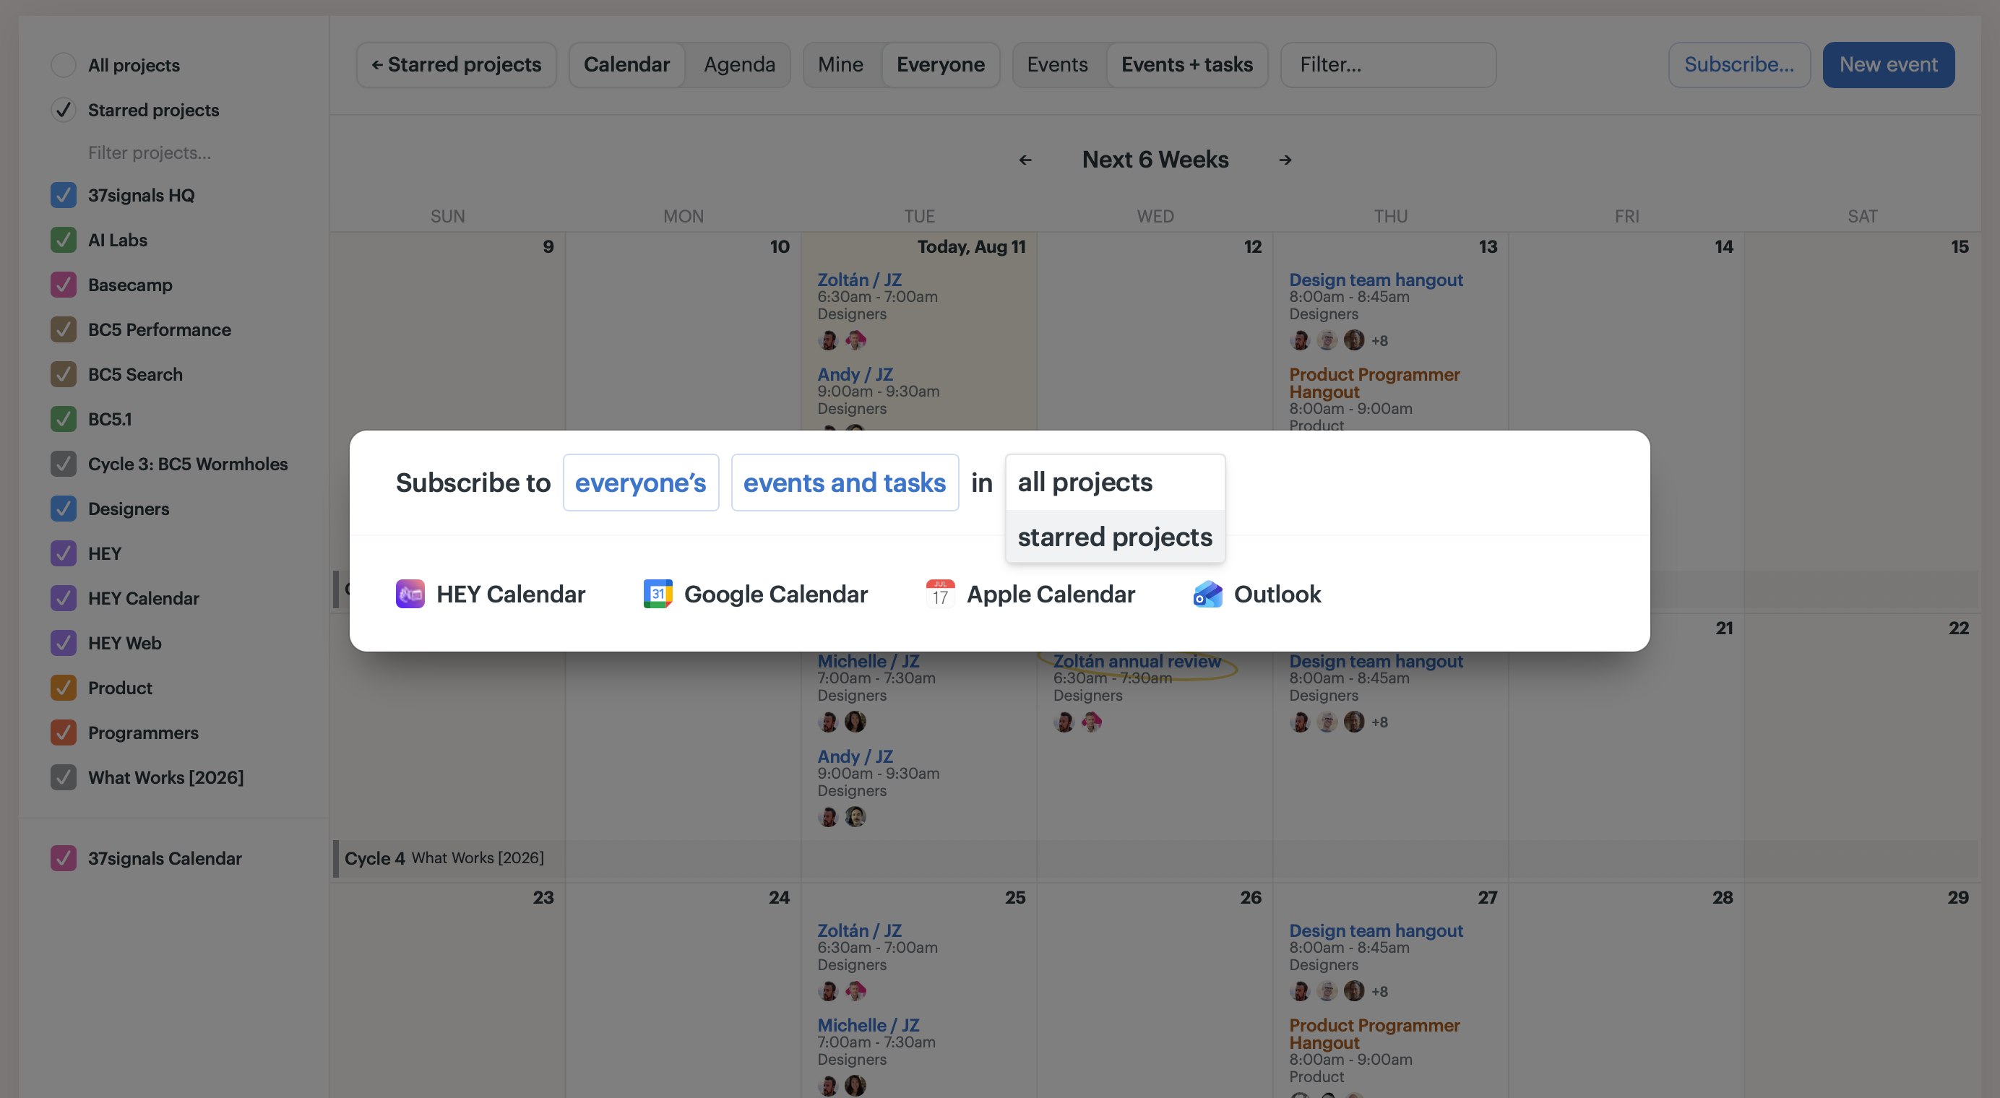
Task: Open Design team hangout on the 13th
Action: tap(1376, 280)
